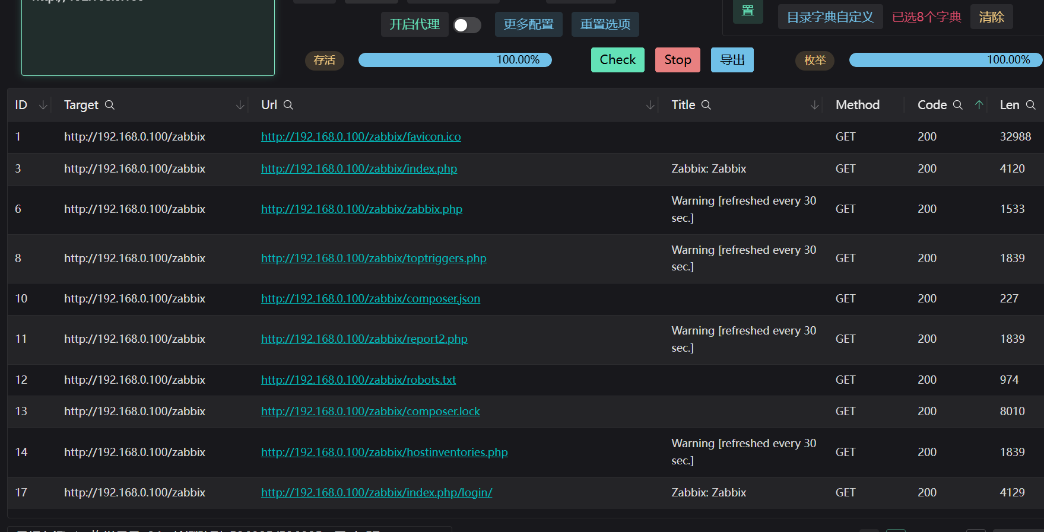The image size is (1044, 532).
Task: Open 更多配置 more configuration
Action: [x=529, y=24]
